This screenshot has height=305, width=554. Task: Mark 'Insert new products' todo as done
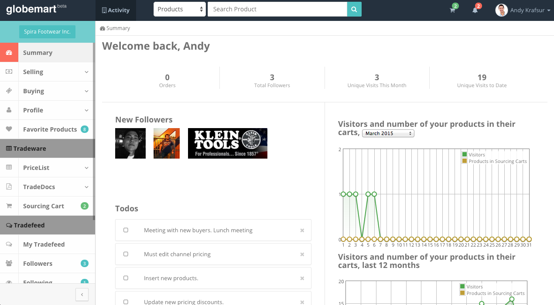[x=126, y=278]
